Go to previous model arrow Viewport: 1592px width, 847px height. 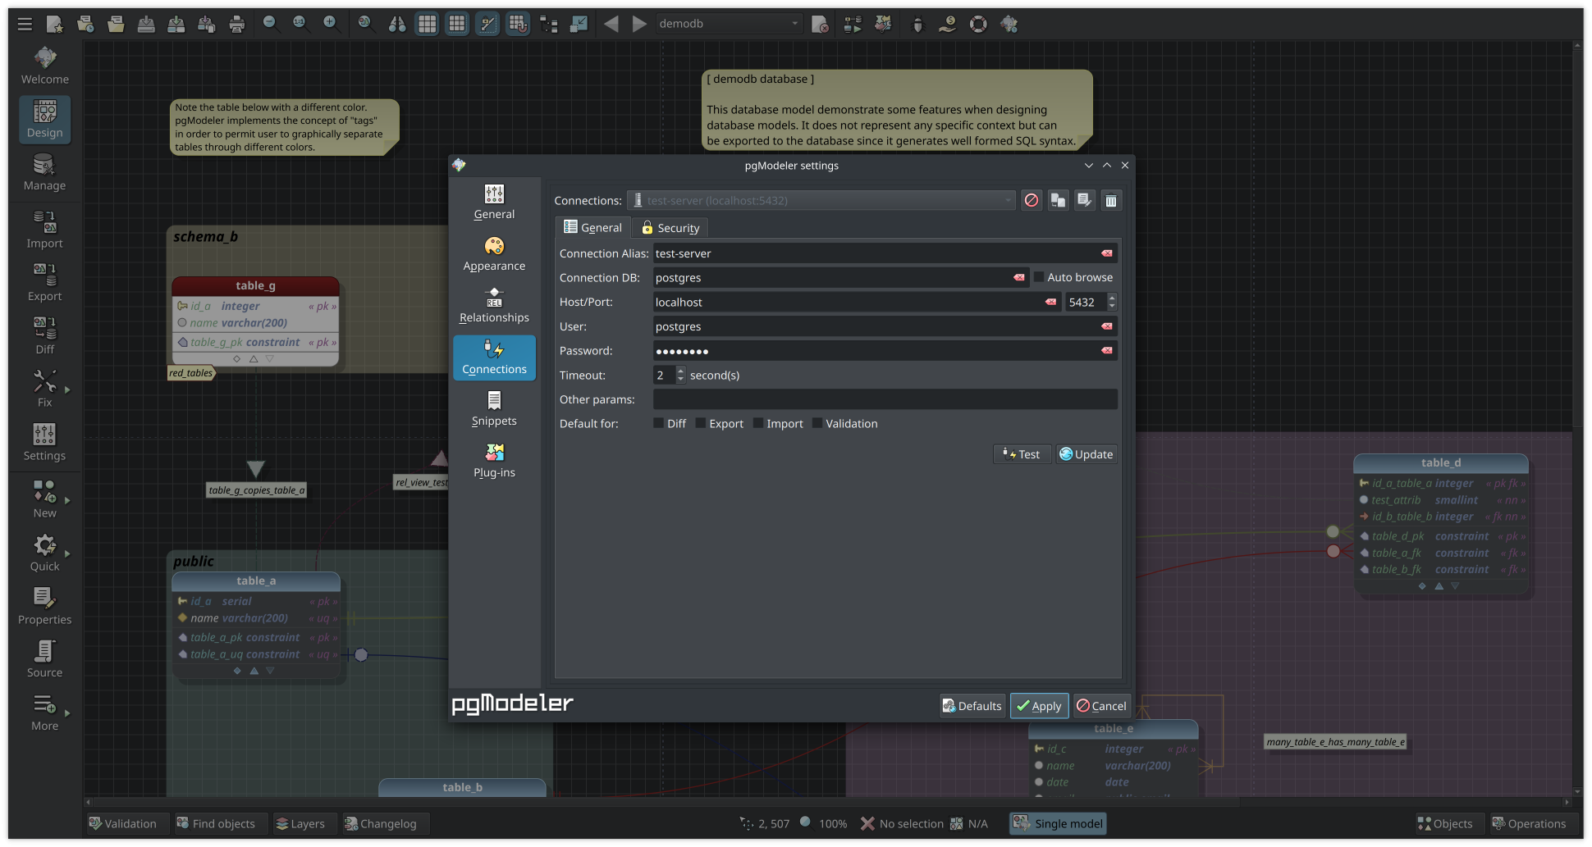pyautogui.click(x=611, y=24)
